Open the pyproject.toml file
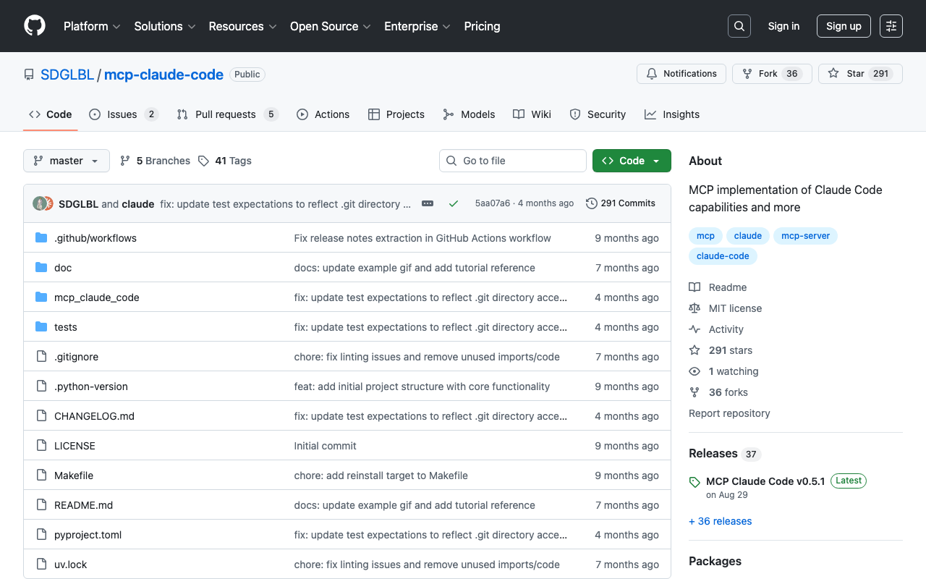 click(88, 535)
